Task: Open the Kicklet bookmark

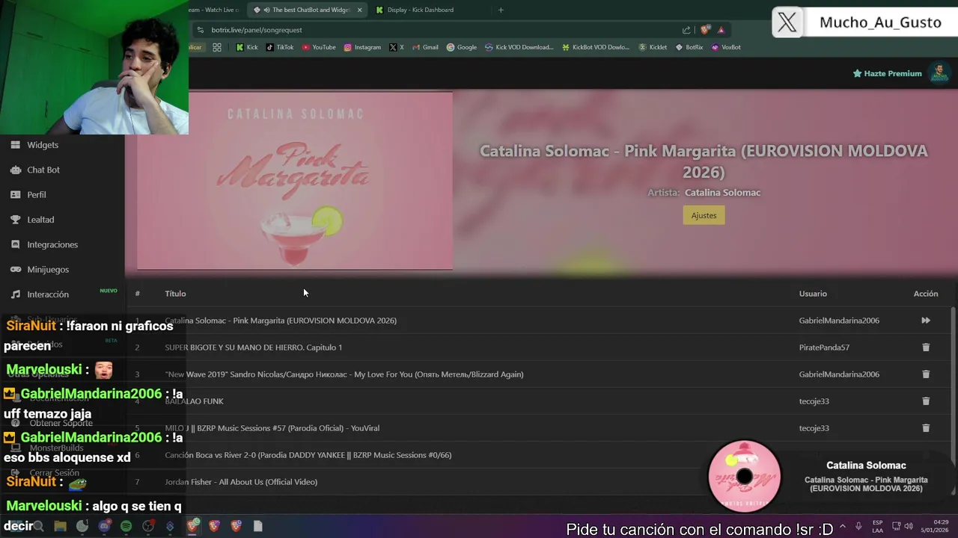Action: [653, 47]
